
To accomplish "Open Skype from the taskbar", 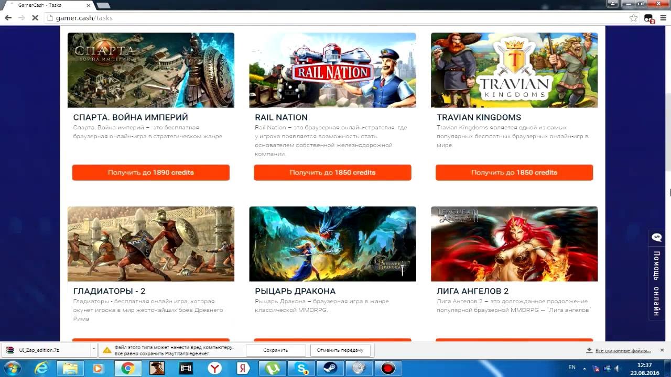I will (x=302, y=369).
